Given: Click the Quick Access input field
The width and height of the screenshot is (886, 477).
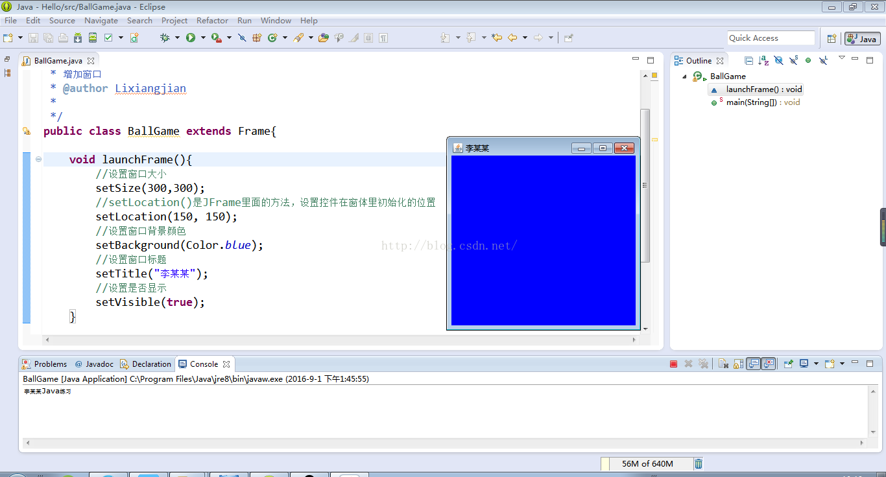Looking at the screenshot, I should [x=771, y=38].
